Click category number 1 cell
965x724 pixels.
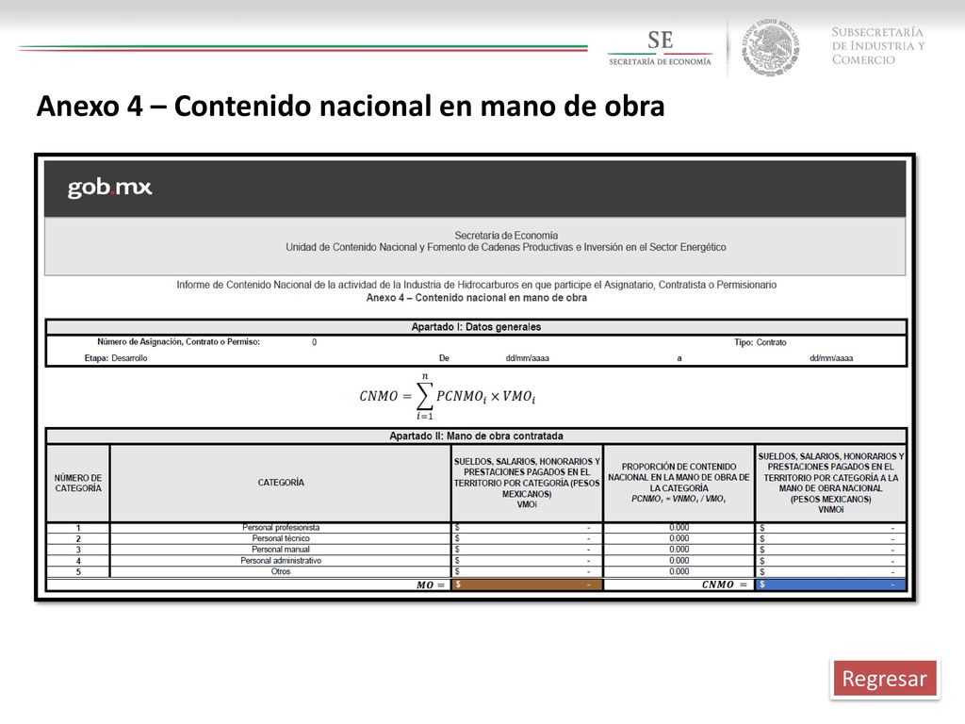coord(78,528)
